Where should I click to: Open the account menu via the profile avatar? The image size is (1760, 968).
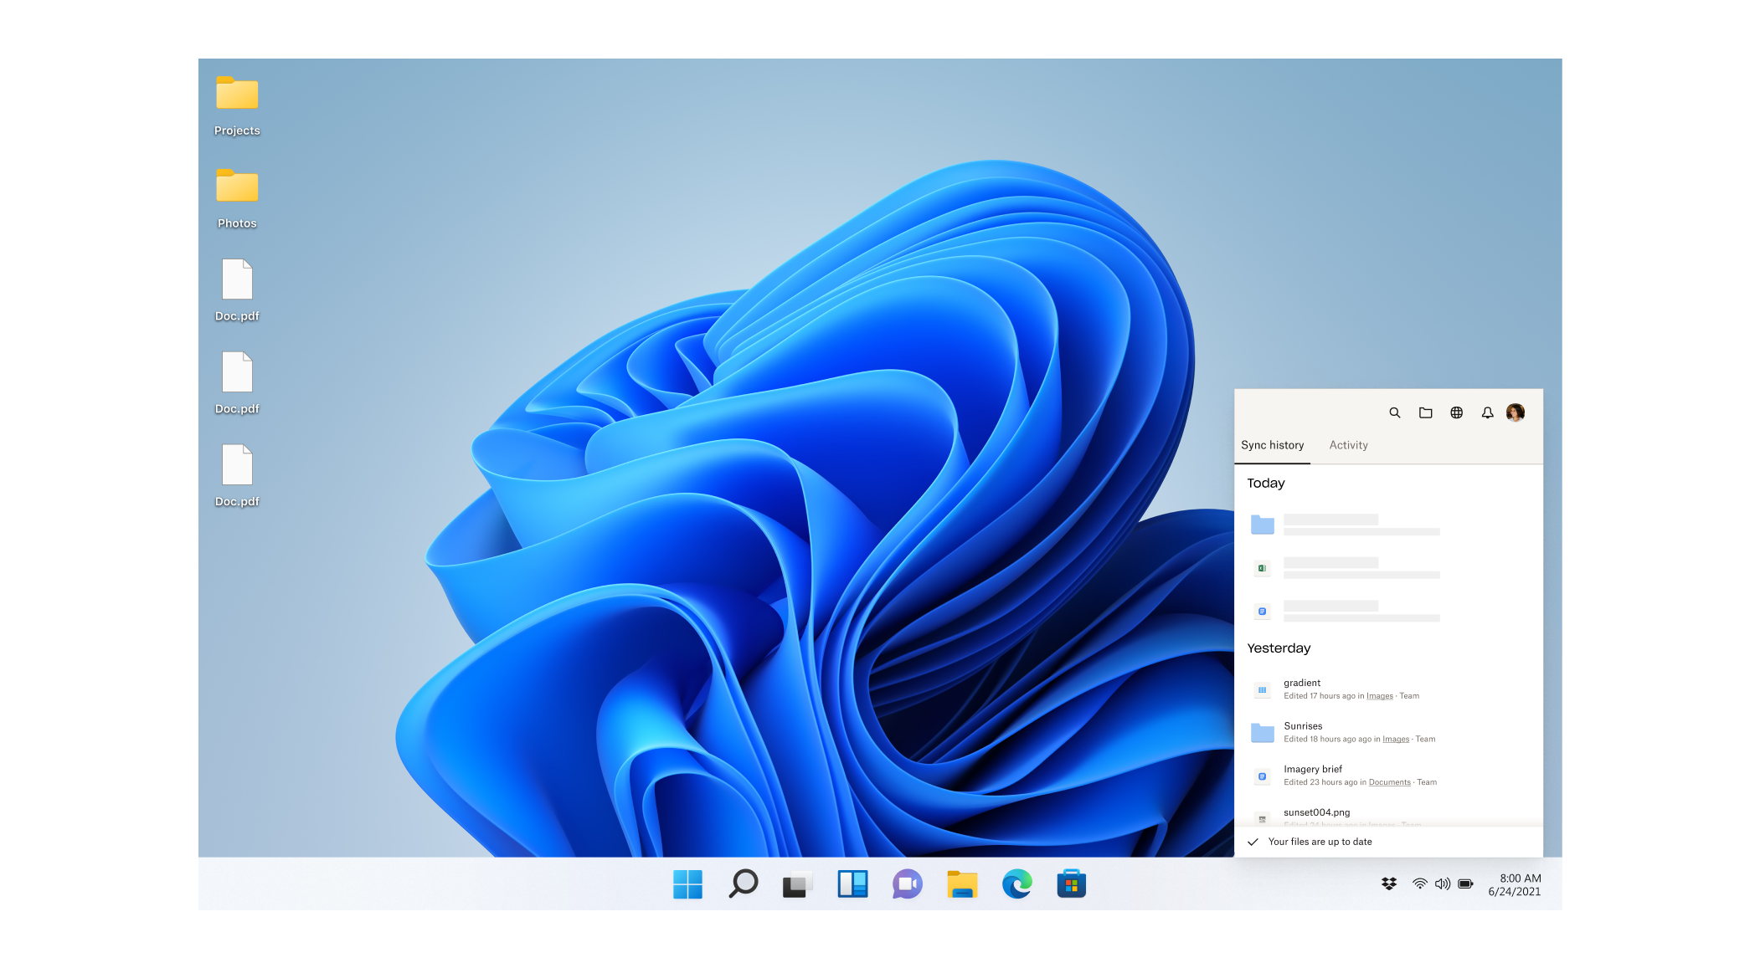point(1516,412)
